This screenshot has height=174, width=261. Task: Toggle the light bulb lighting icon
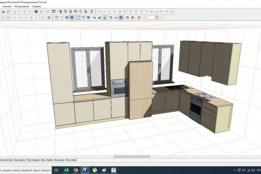(x=104, y=17)
